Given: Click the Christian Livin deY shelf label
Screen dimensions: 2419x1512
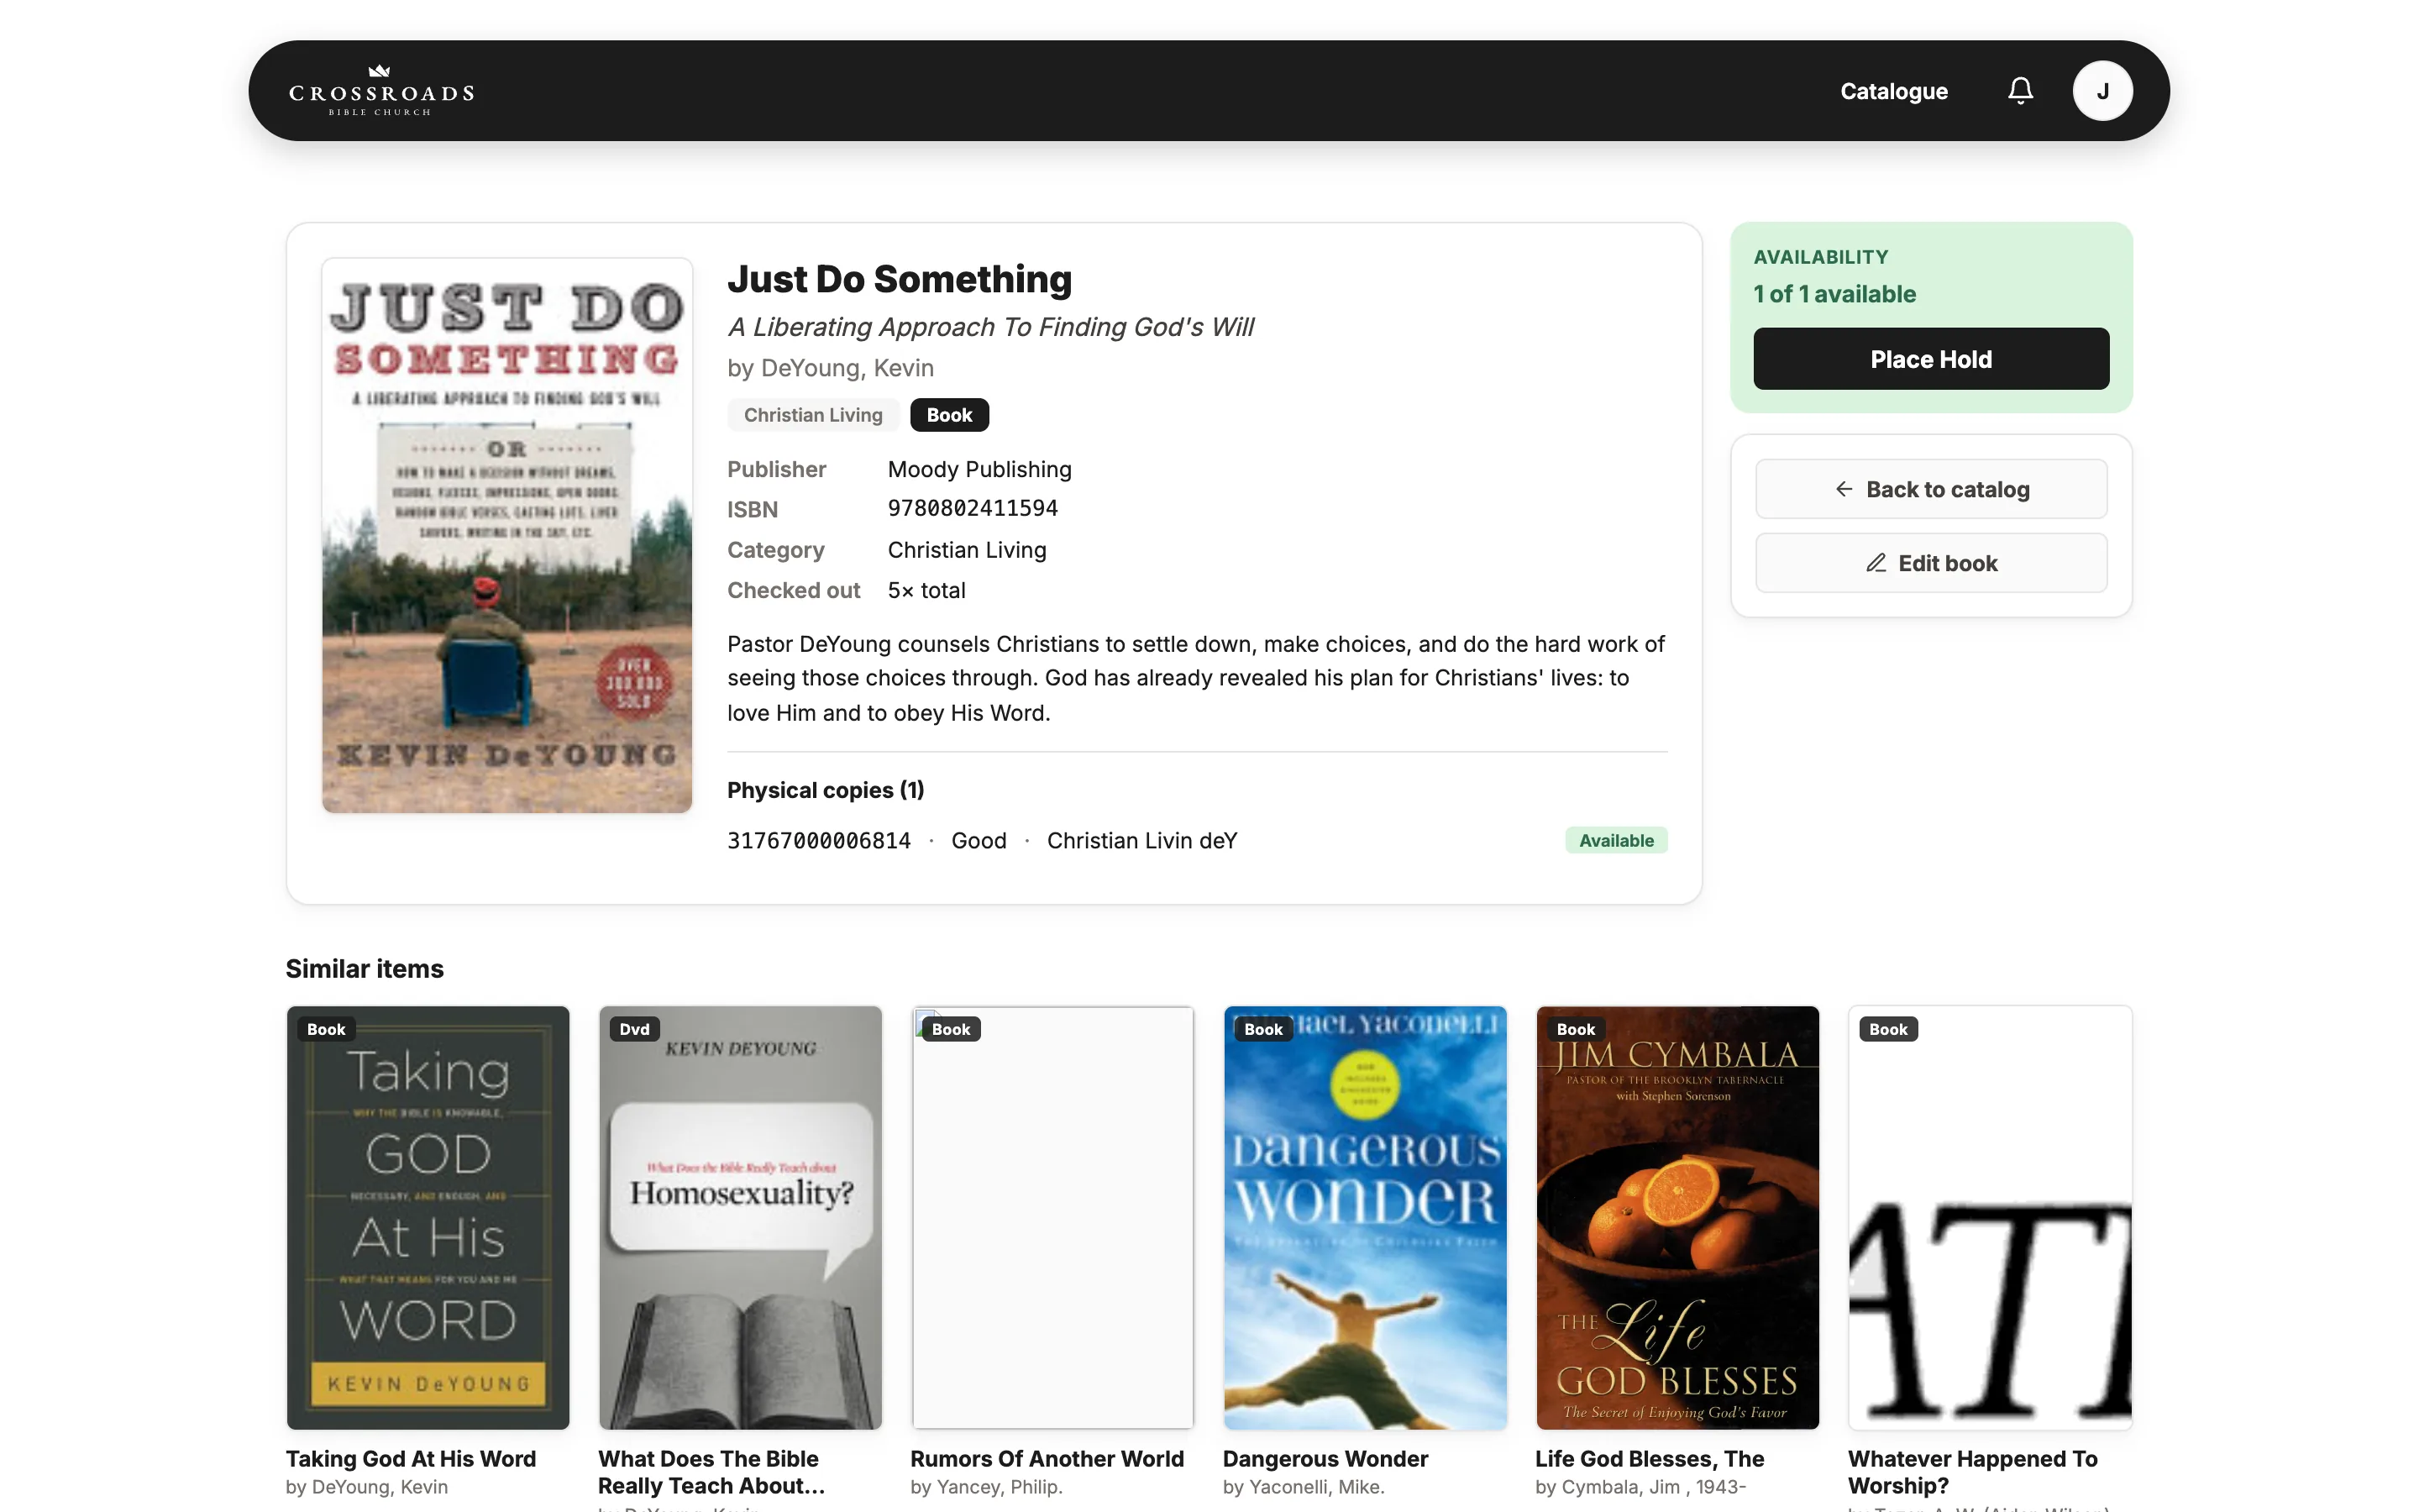Looking at the screenshot, I should pos(1141,841).
